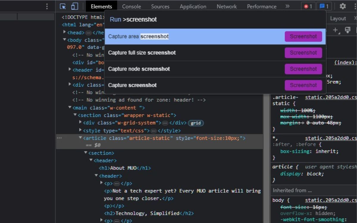Click the red error count badge
This screenshot has height=223, width=357.
pos(308,6)
